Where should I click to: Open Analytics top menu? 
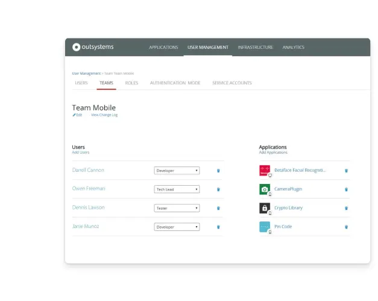[294, 47]
